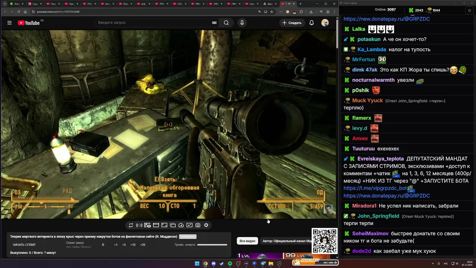476x268 pixels.
Task: Open the extensions puzzle icon
Action: (x=301, y=12)
